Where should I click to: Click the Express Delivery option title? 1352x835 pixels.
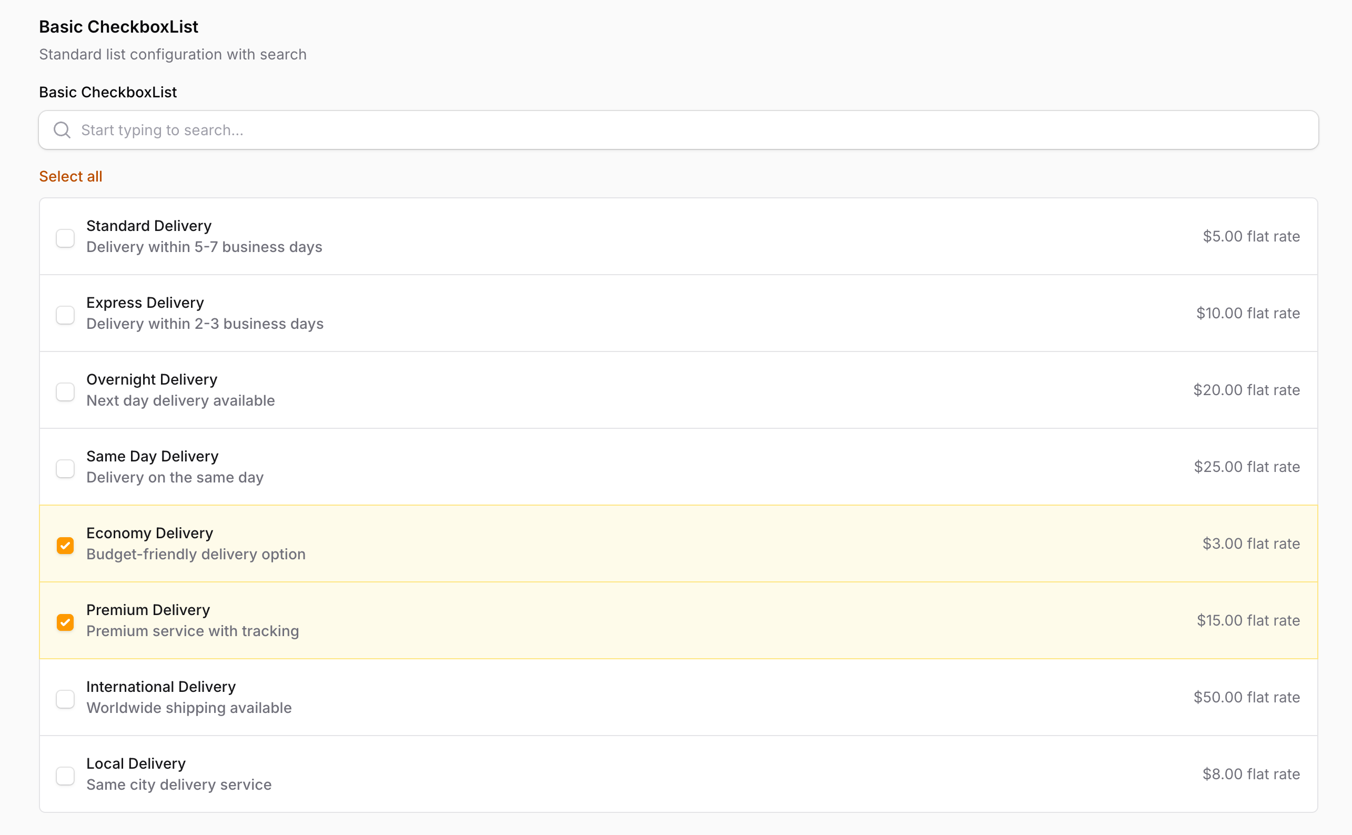pyautogui.click(x=145, y=302)
